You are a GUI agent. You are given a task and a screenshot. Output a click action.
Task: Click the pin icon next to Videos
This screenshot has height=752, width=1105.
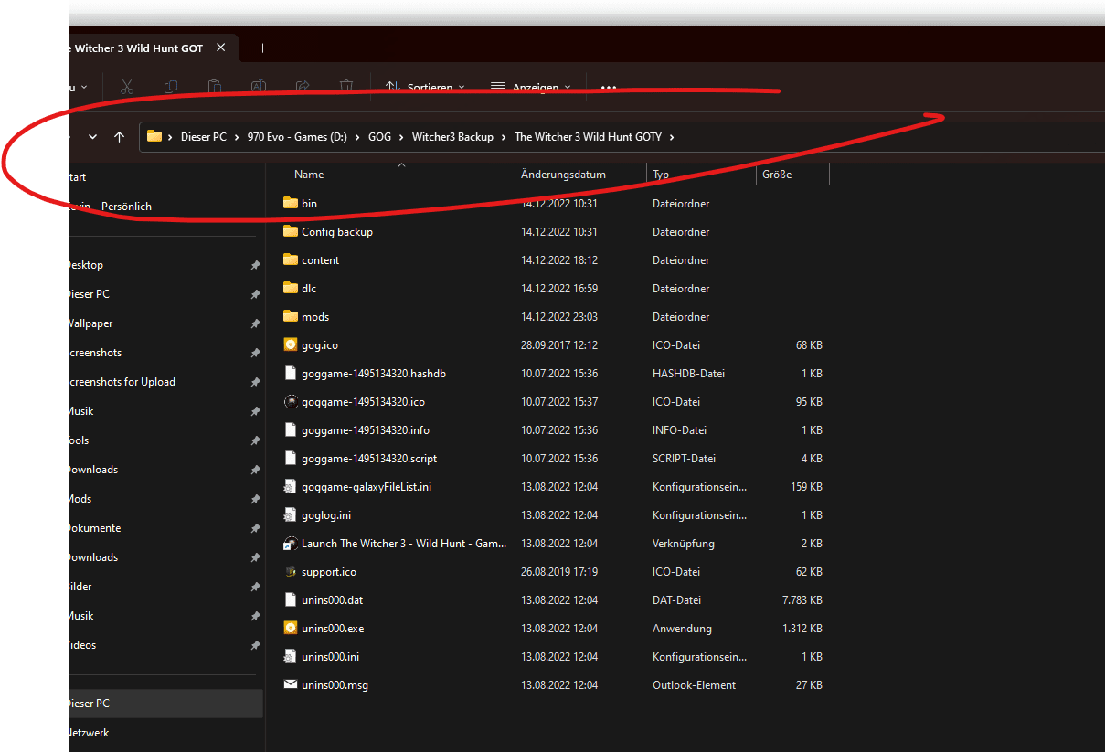pos(255,645)
